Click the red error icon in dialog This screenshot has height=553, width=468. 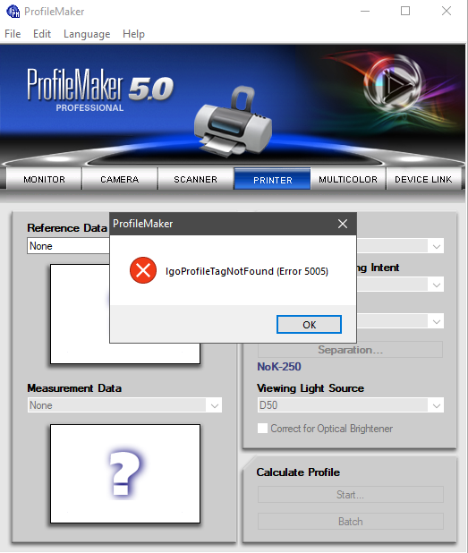[143, 270]
